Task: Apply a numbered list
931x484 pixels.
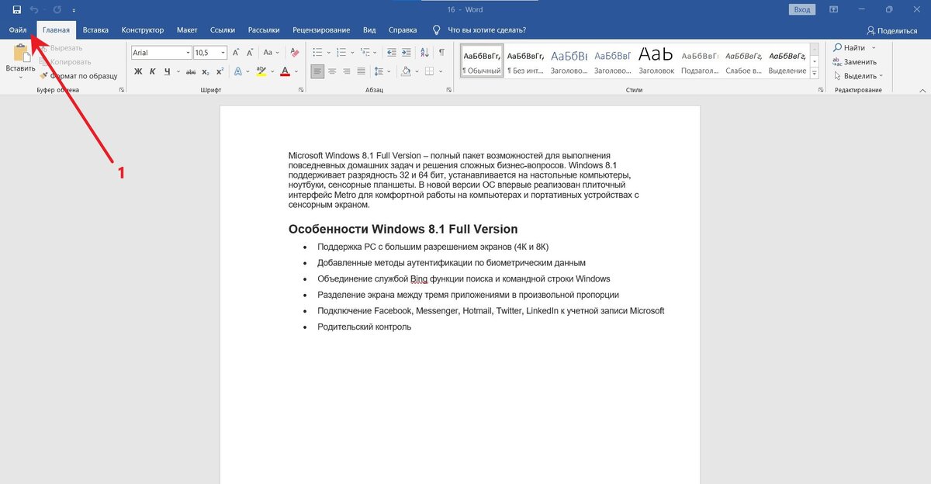Action: tap(341, 53)
